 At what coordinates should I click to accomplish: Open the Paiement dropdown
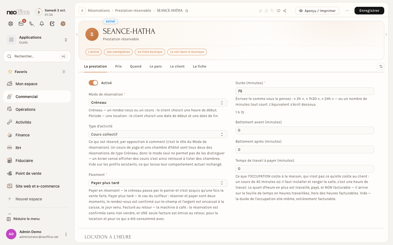point(158,183)
